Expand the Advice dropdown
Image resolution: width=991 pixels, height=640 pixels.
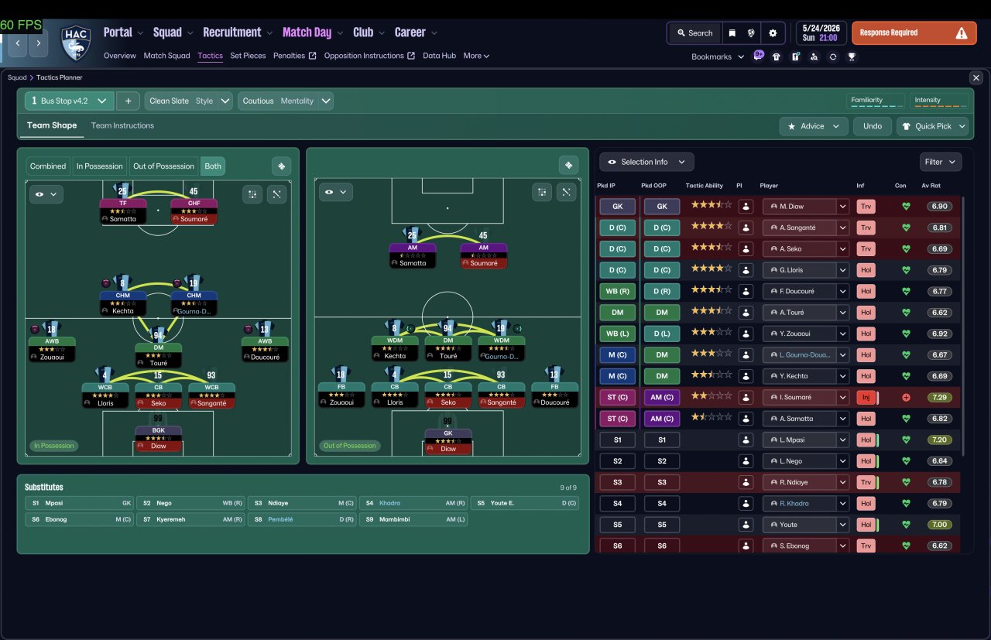[x=814, y=126]
